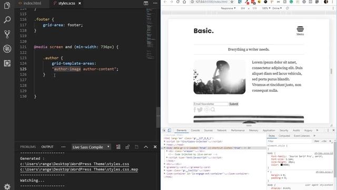Open the 100% zoom dropdown

[x=266, y=8]
